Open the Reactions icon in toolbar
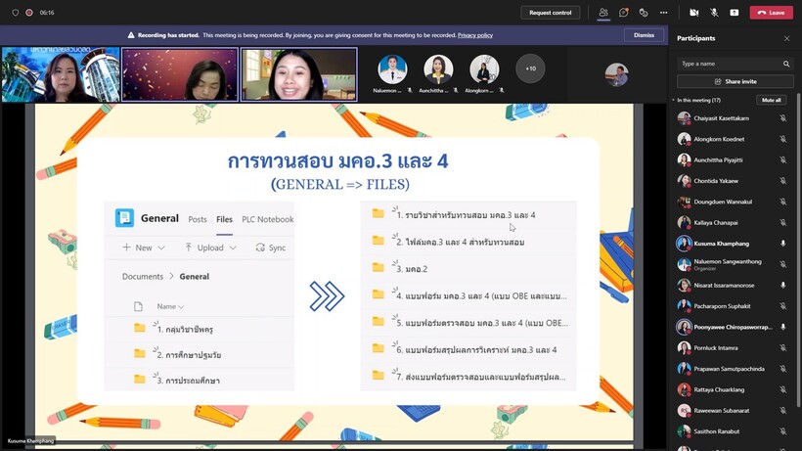The width and height of the screenshot is (802, 451). pos(644,13)
